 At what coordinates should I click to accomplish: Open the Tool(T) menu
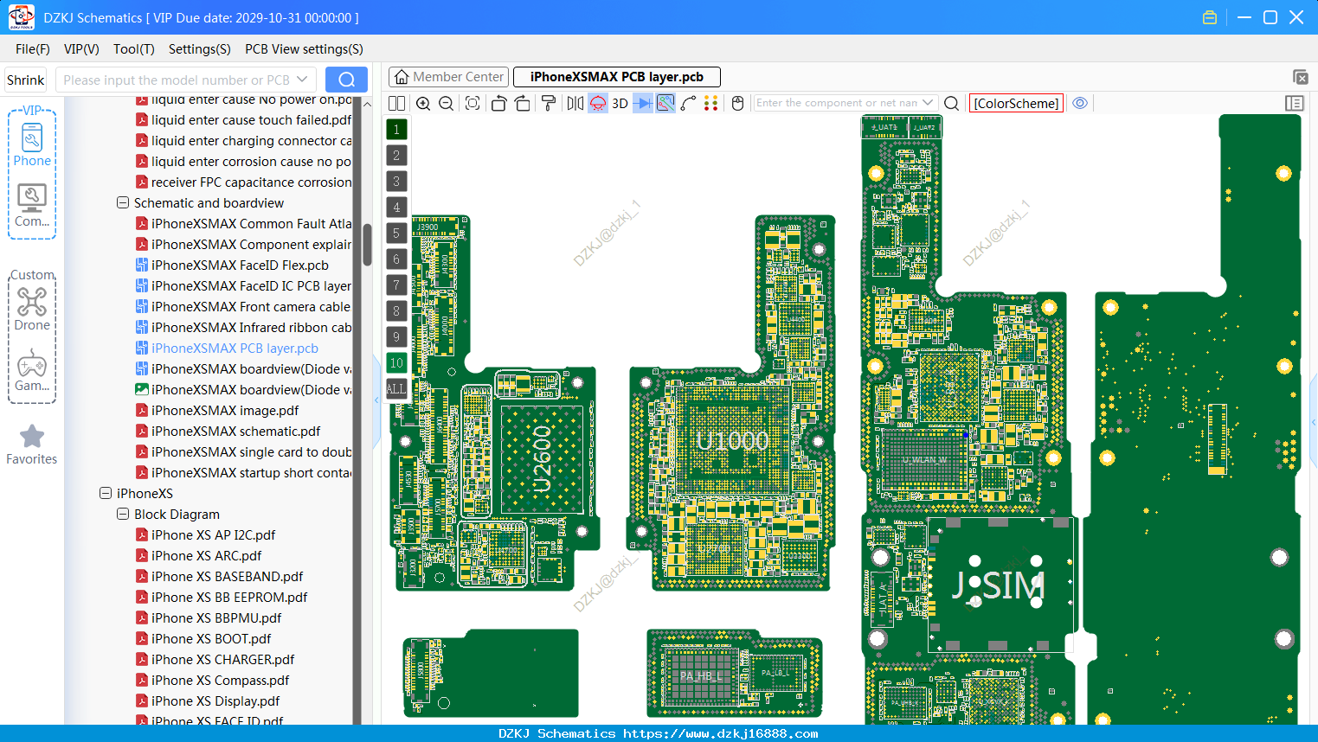click(x=134, y=49)
